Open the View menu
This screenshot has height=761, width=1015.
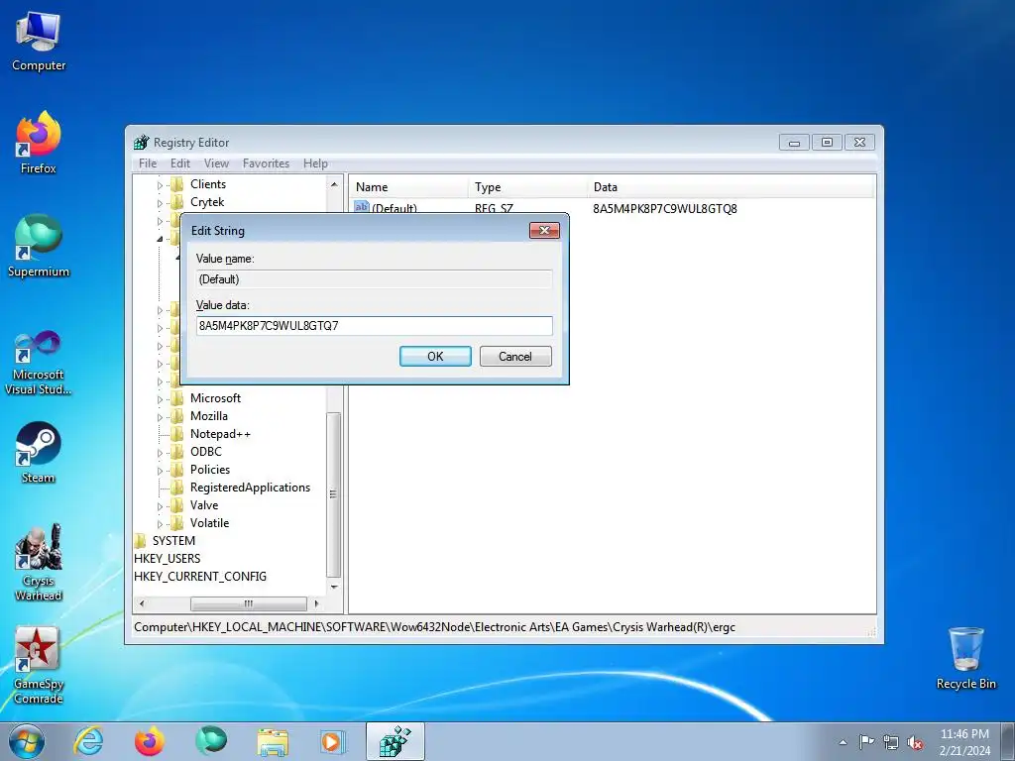coord(216,163)
